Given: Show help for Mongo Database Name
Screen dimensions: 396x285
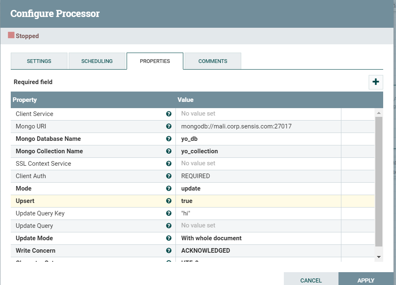Looking at the screenshot, I should click(x=169, y=139).
